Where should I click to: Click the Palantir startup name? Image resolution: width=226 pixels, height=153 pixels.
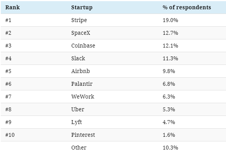pyautogui.click(x=82, y=84)
